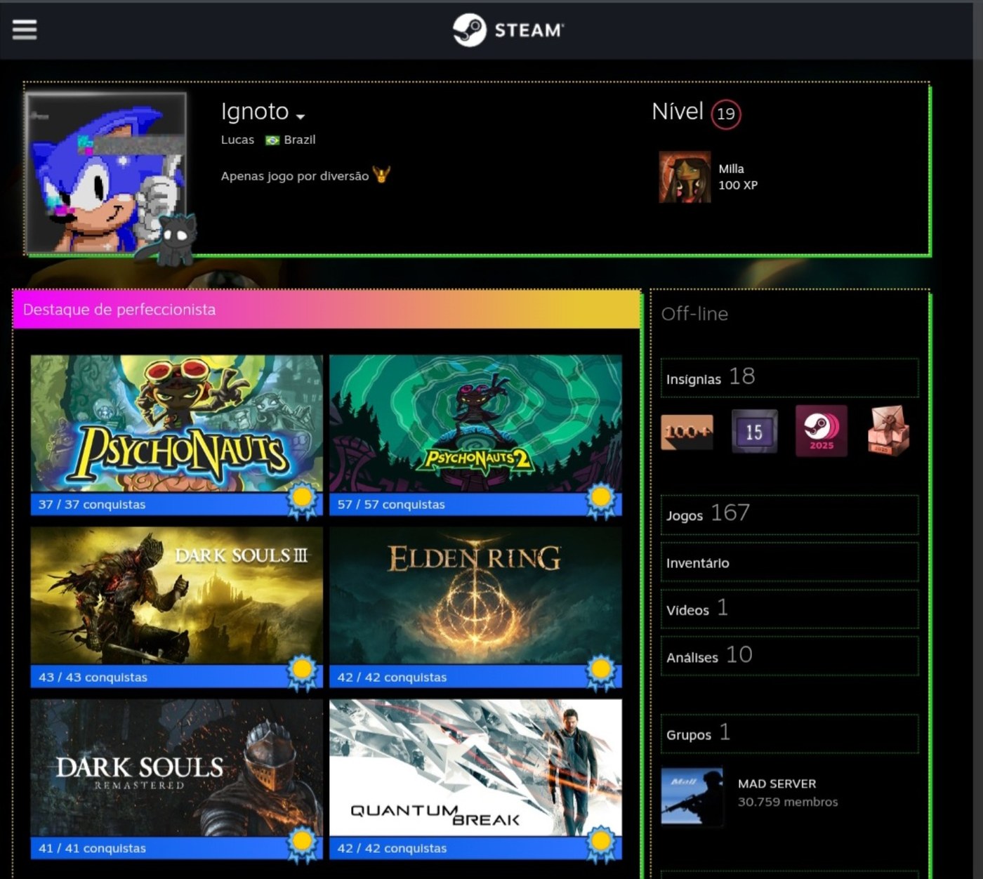
Task: Open the Jogos 167 link
Action: (789, 515)
